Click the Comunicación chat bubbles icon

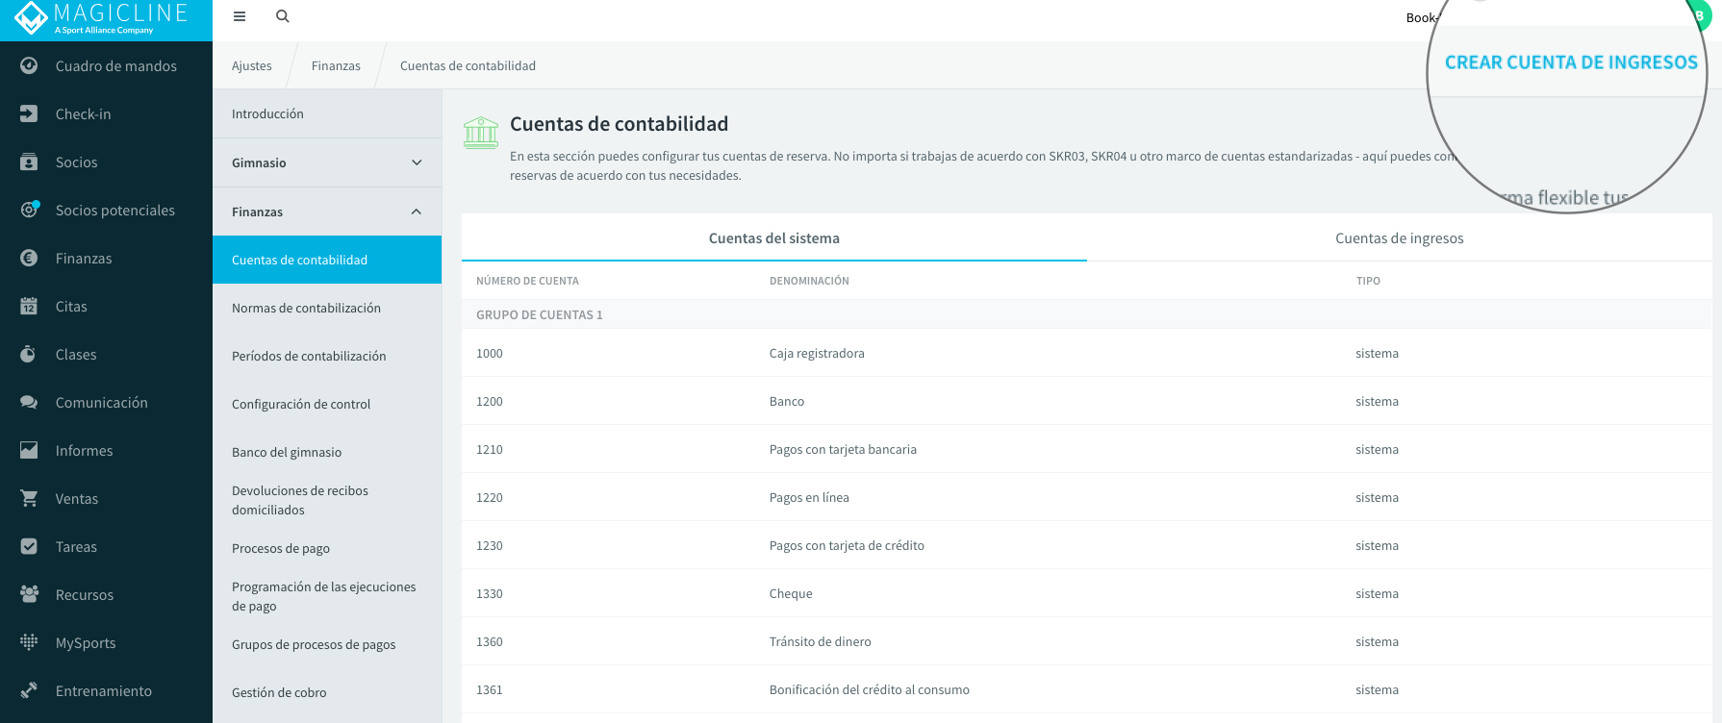coord(29,402)
